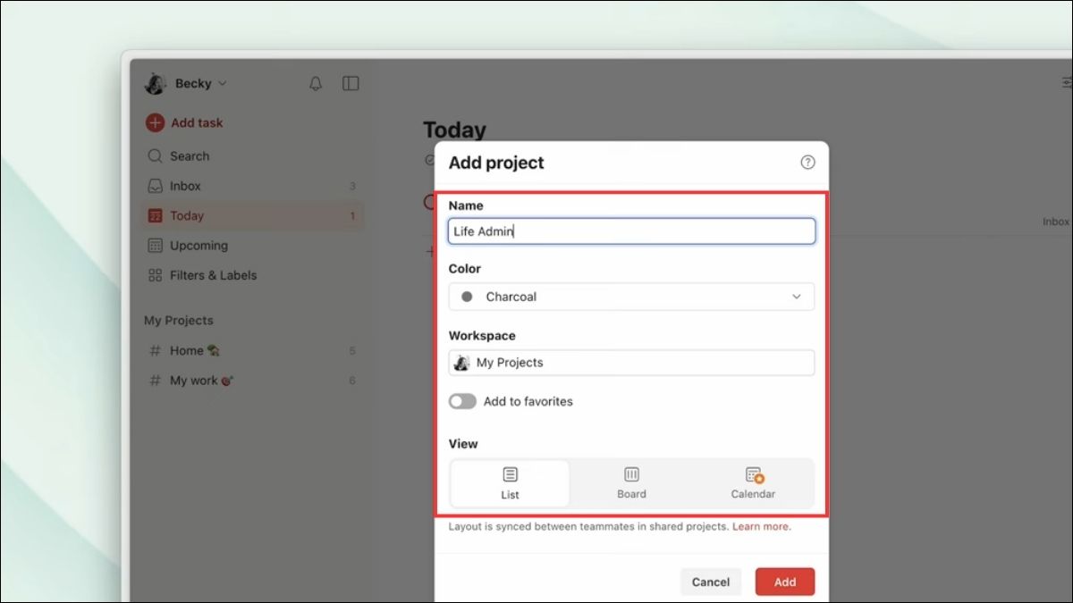
Task: Click the avatar in Workspace field
Action: (x=462, y=363)
